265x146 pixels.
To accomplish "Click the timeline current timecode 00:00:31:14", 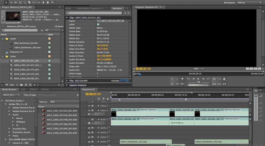I will click(93, 94).
